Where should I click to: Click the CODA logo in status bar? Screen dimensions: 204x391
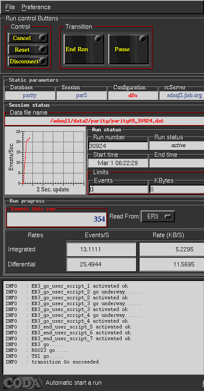[x=22, y=383]
